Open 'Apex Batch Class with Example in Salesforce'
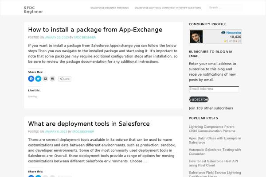The height and width of the screenshot is (177, 266). [215, 140]
